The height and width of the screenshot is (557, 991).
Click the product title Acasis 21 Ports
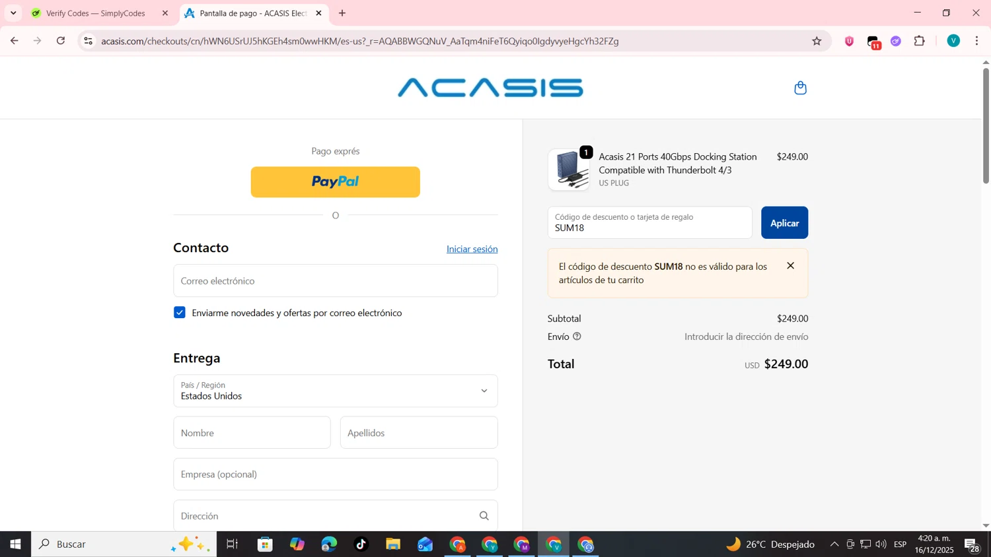[678, 163]
